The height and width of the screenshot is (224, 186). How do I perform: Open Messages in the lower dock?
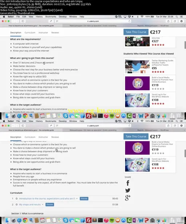coord(71,220)
